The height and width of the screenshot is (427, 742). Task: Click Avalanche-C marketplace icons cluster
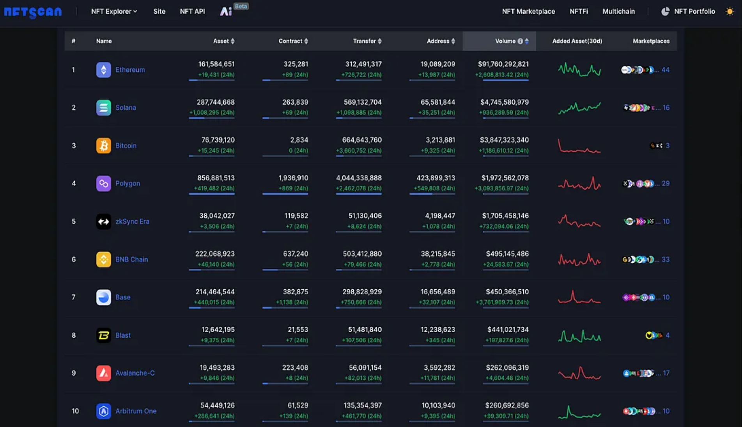click(638, 373)
